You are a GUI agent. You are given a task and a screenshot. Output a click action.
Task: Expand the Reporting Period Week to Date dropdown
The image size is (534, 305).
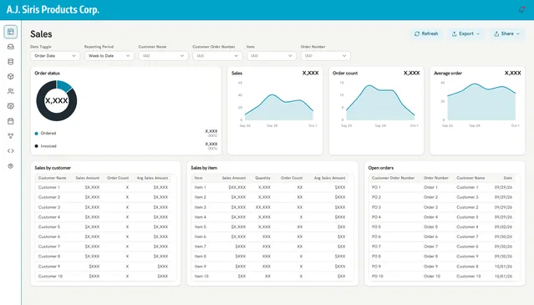pyautogui.click(x=109, y=56)
